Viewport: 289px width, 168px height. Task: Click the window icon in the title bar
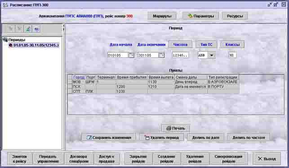(x=5, y=5)
